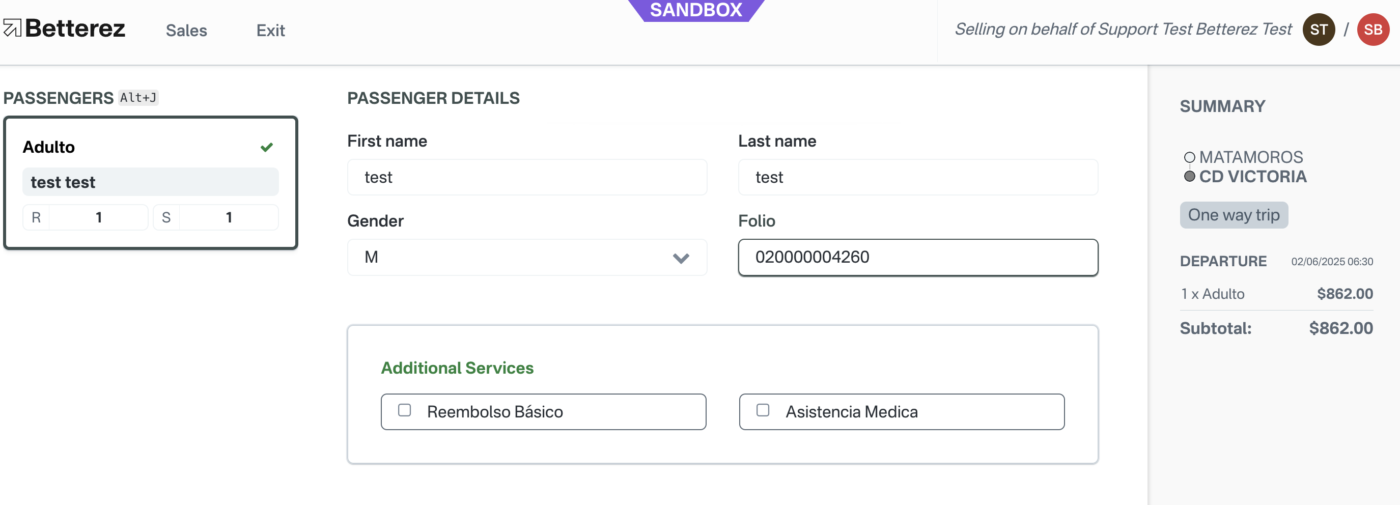Open the Gender select showing M
Screen dimensions: 1400x505
coord(526,257)
